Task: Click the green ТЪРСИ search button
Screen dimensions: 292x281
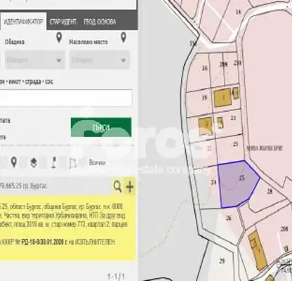Action: 101,127
